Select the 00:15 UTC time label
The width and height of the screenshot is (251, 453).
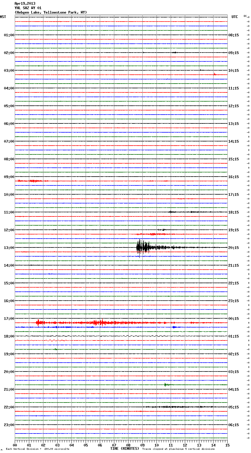234,319
